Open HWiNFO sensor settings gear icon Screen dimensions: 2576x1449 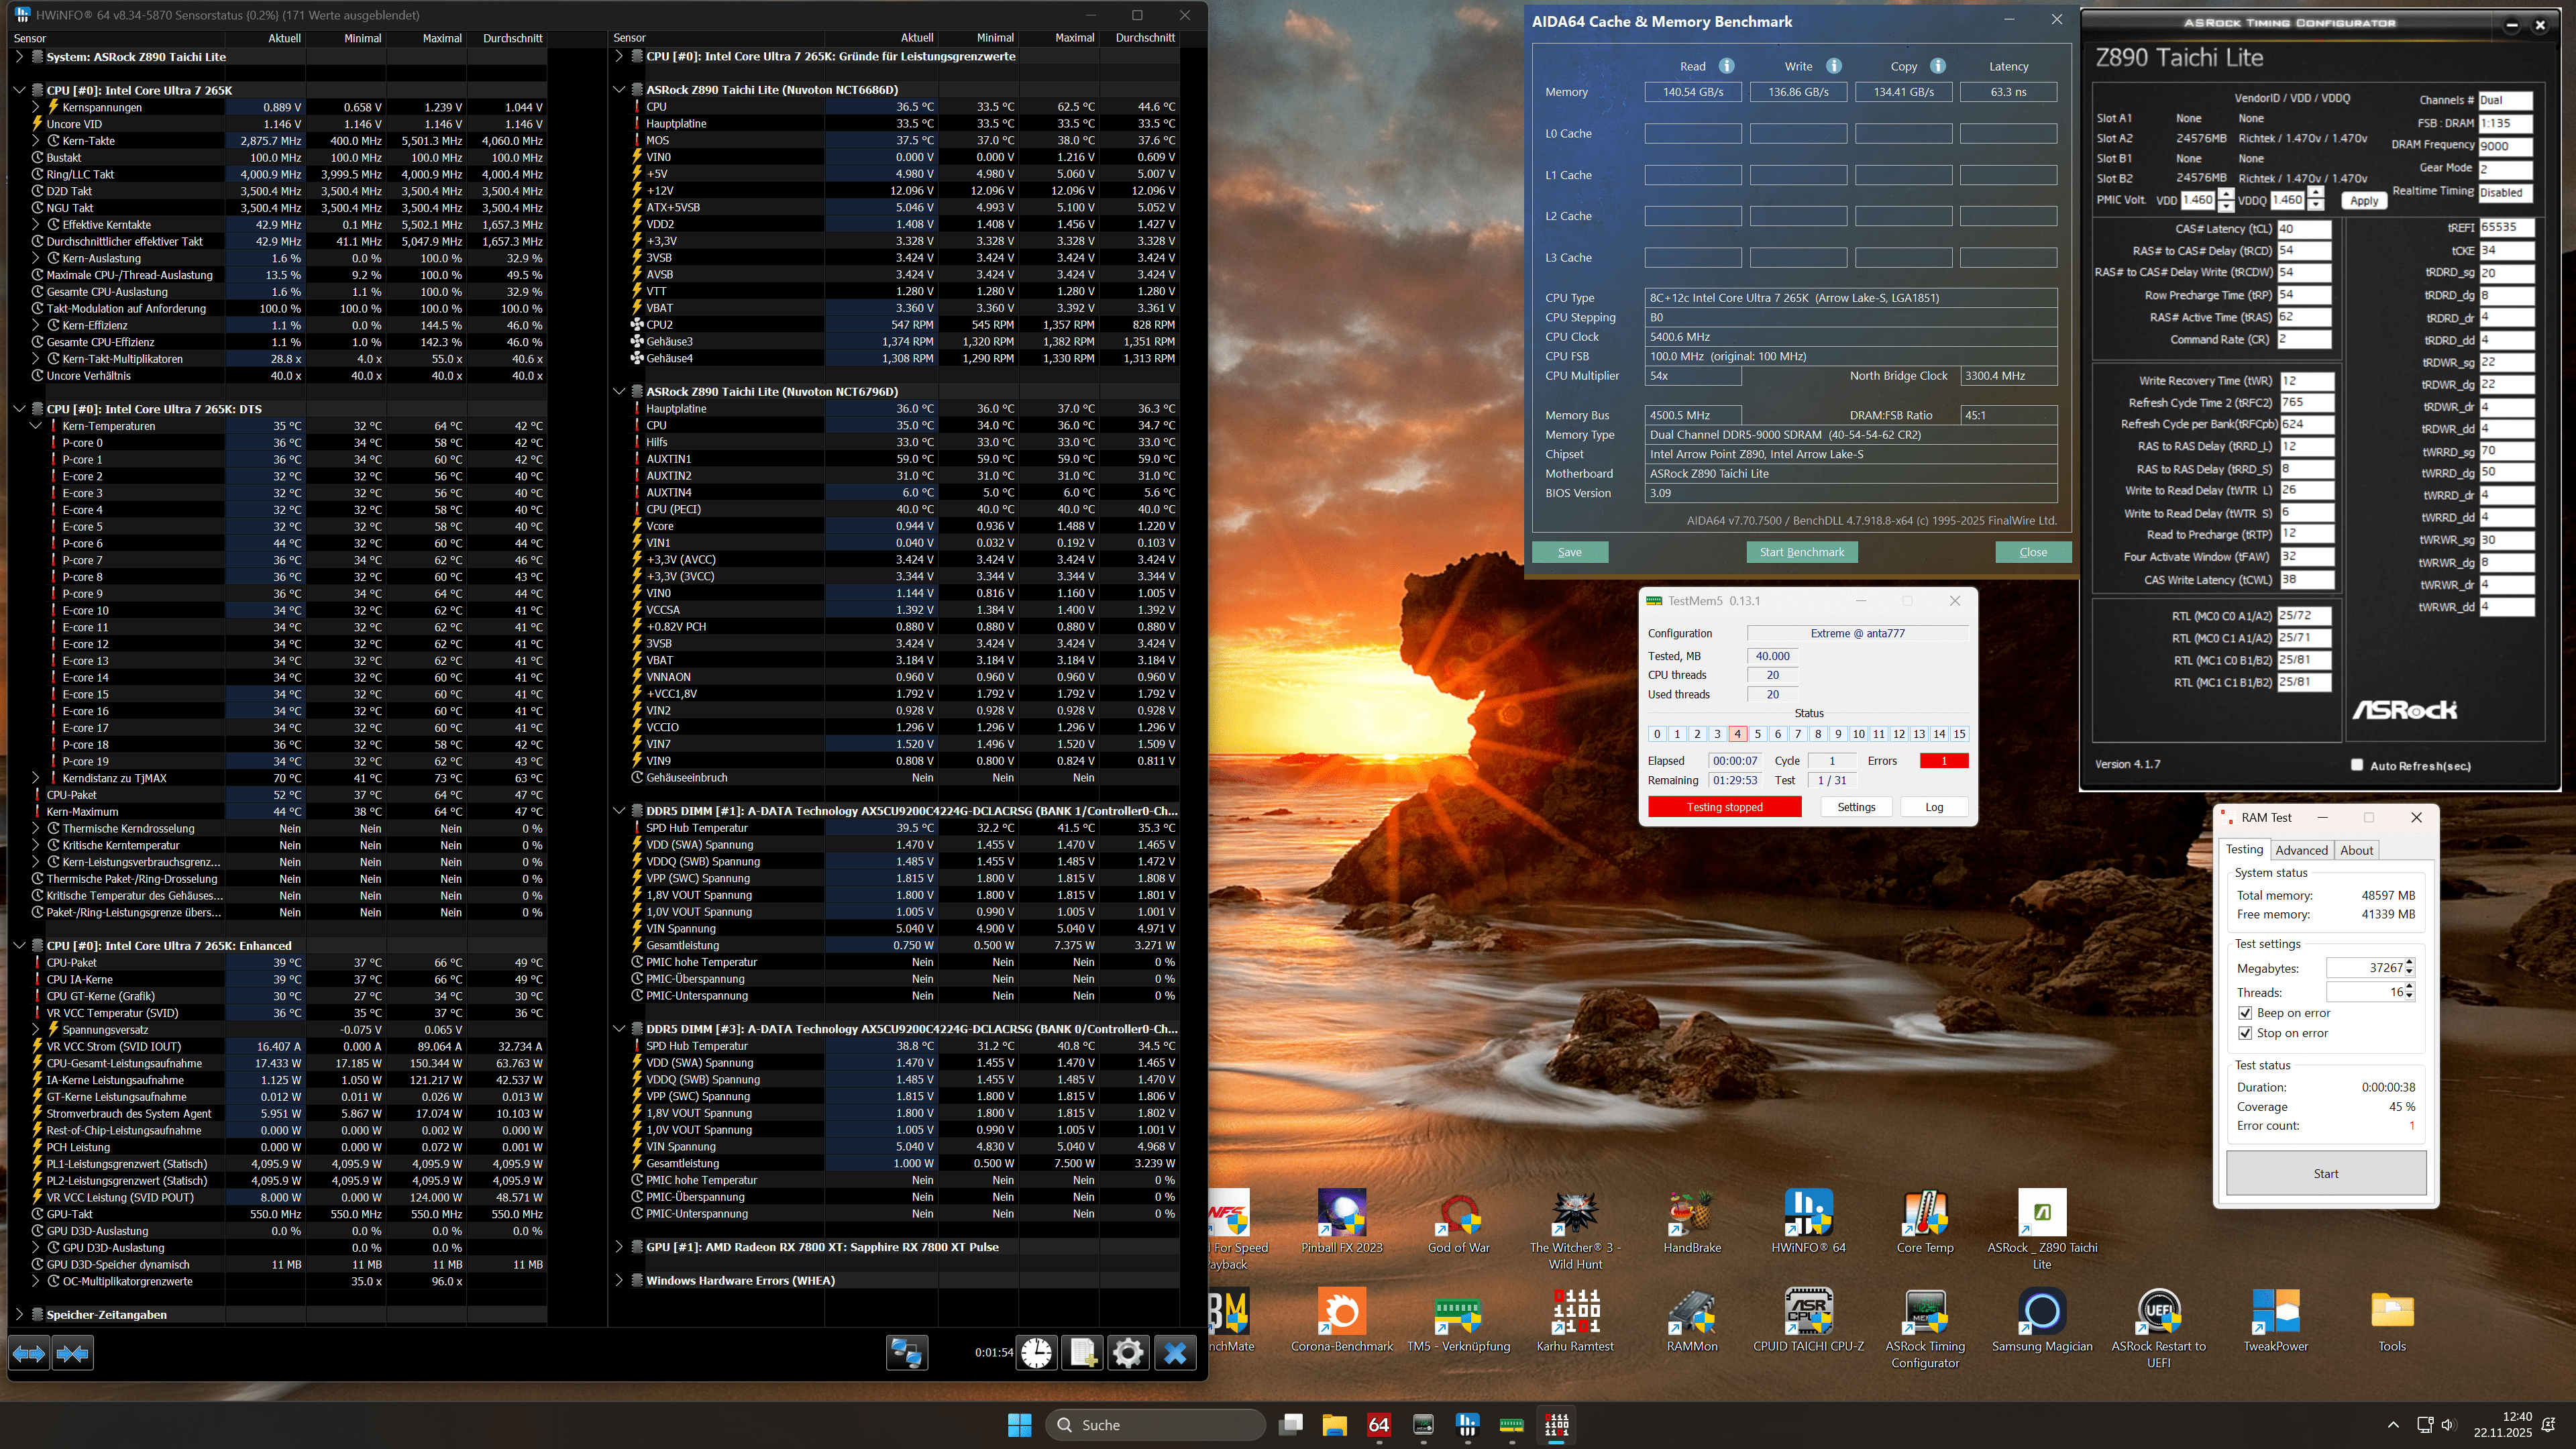tap(1128, 1353)
